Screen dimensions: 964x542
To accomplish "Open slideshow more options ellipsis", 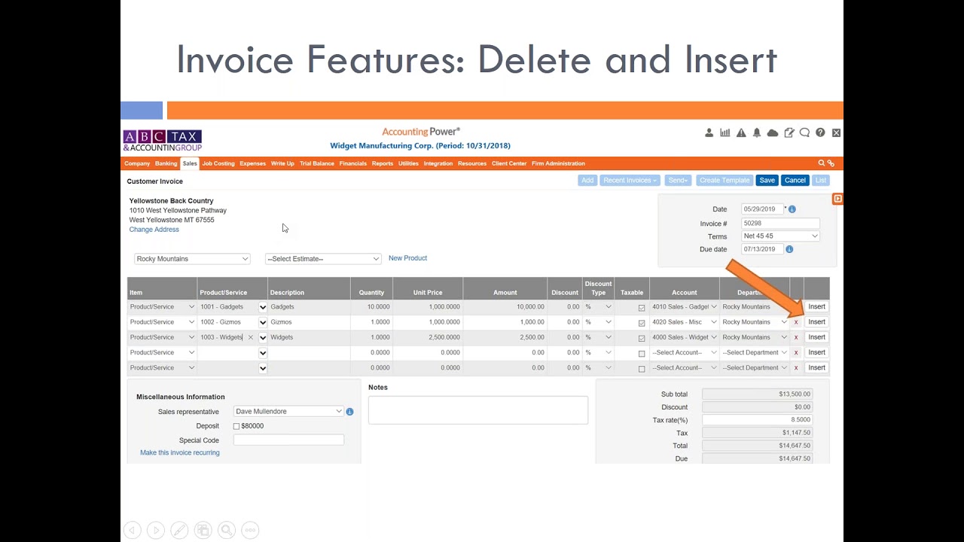I will tap(250, 530).
